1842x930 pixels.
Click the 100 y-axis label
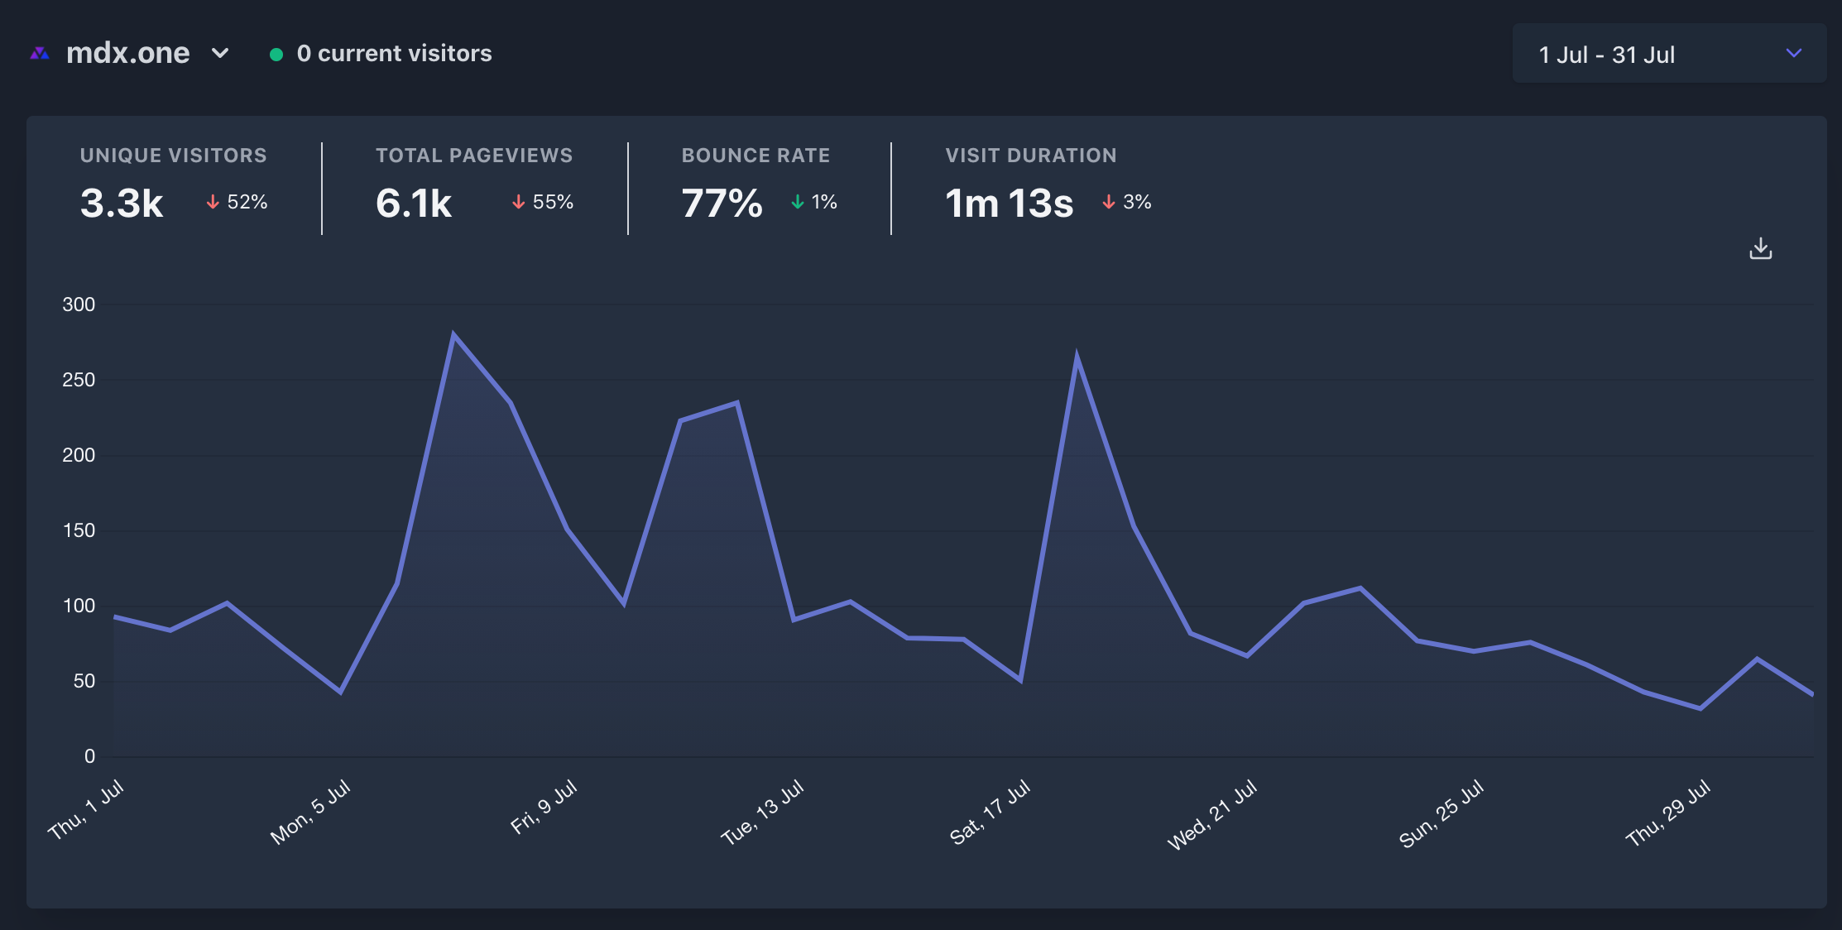click(79, 606)
